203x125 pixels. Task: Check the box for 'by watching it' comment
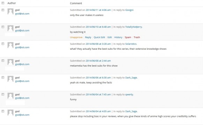3,27
